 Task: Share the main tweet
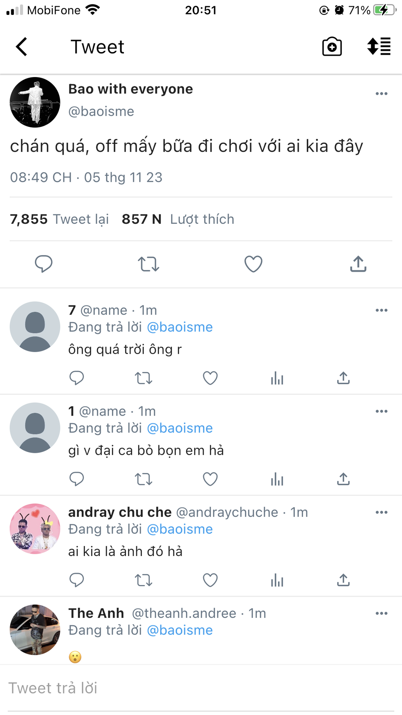tap(358, 264)
